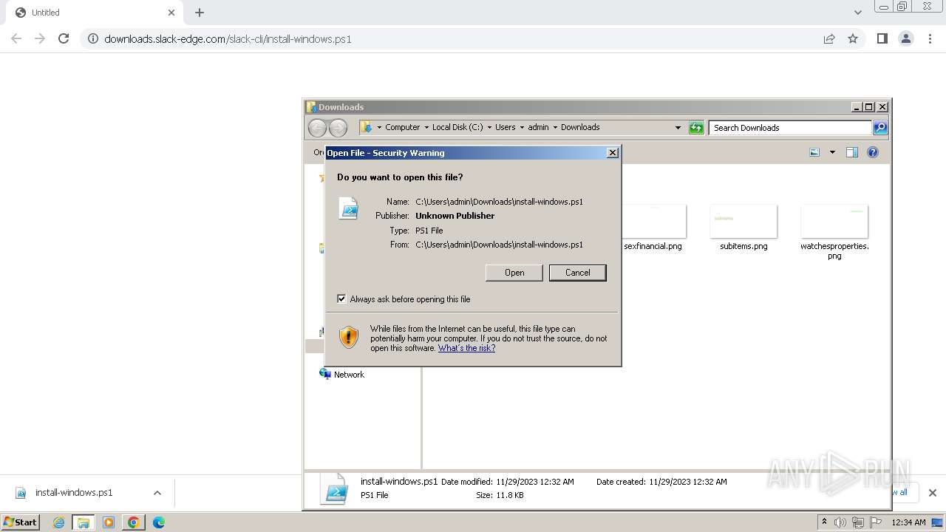The height and width of the screenshot is (532, 946).
Task: Reload the Chrome page
Action: tap(64, 38)
